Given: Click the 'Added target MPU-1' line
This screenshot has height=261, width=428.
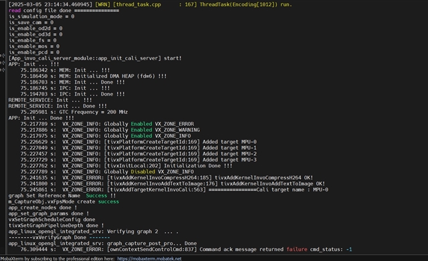Looking at the screenshot, I should tap(138, 148).
